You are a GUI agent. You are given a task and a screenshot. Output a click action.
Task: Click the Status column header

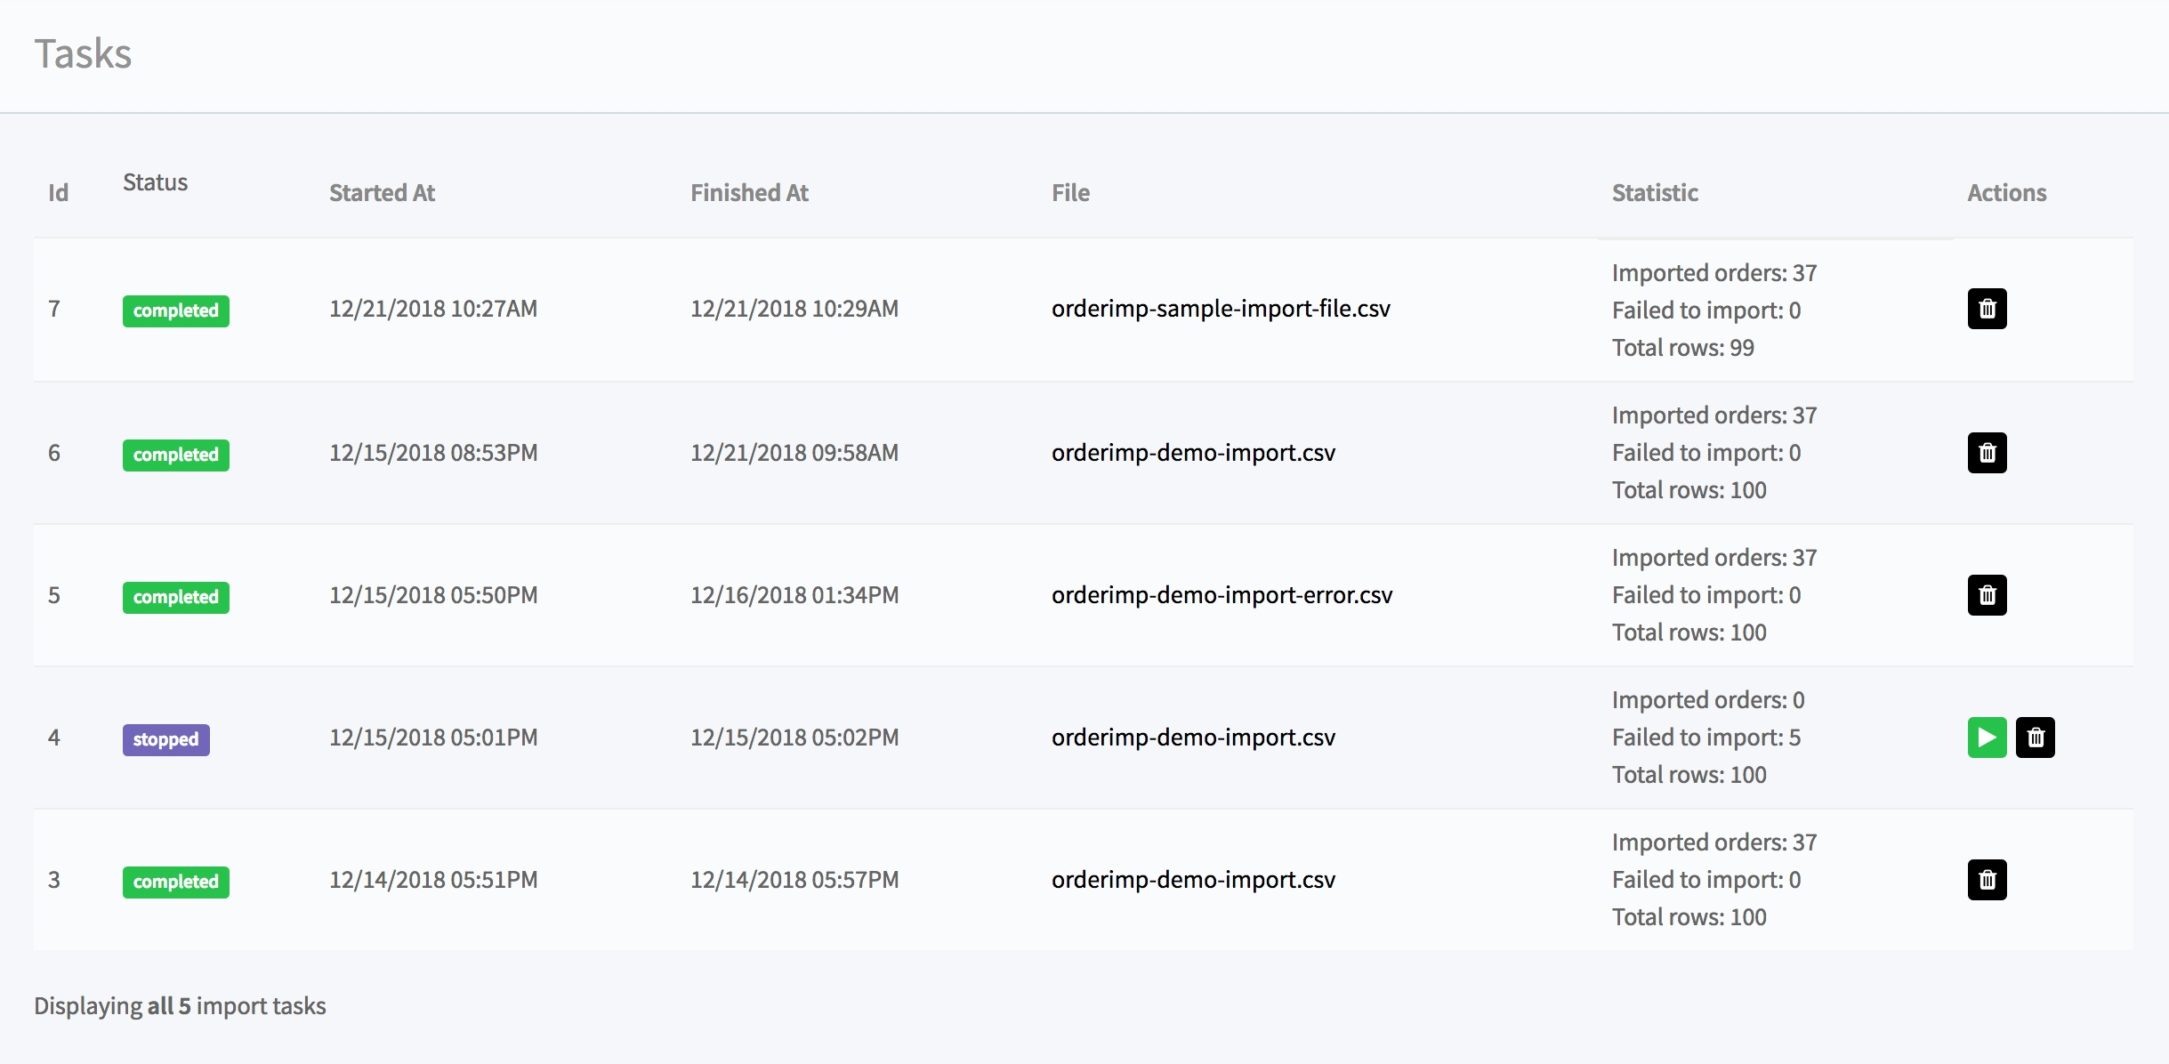coord(155,182)
